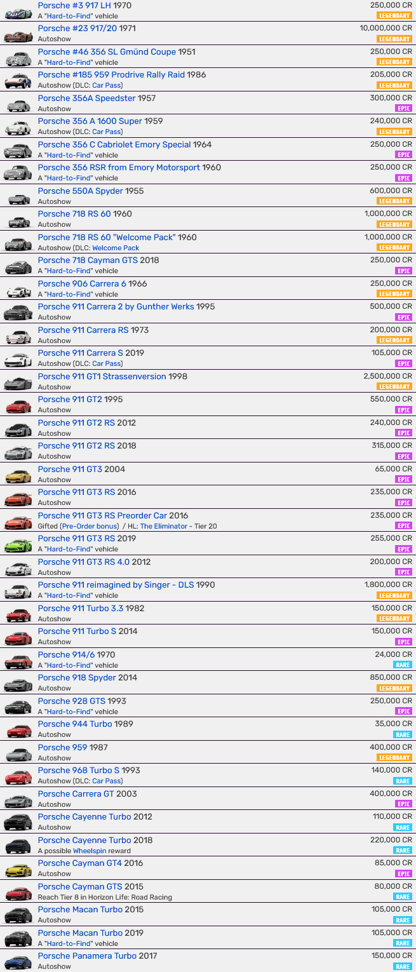This screenshot has width=416, height=972.
Task: Click the 24,000 CR price
Action: pyautogui.click(x=393, y=654)
